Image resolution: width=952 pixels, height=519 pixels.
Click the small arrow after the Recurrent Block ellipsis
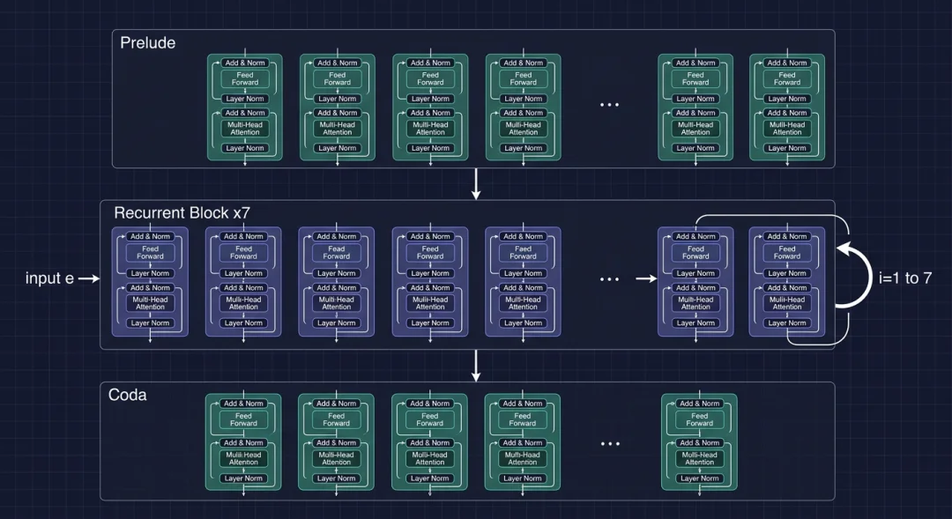[646, 279]
